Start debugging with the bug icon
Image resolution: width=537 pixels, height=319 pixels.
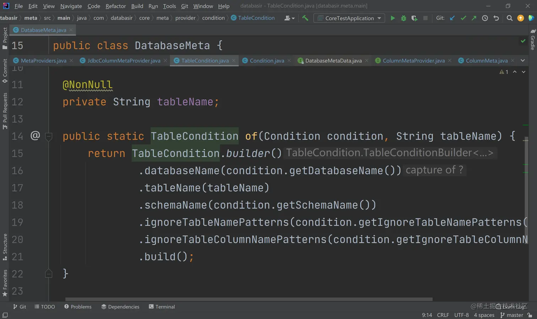coord(403,18)
